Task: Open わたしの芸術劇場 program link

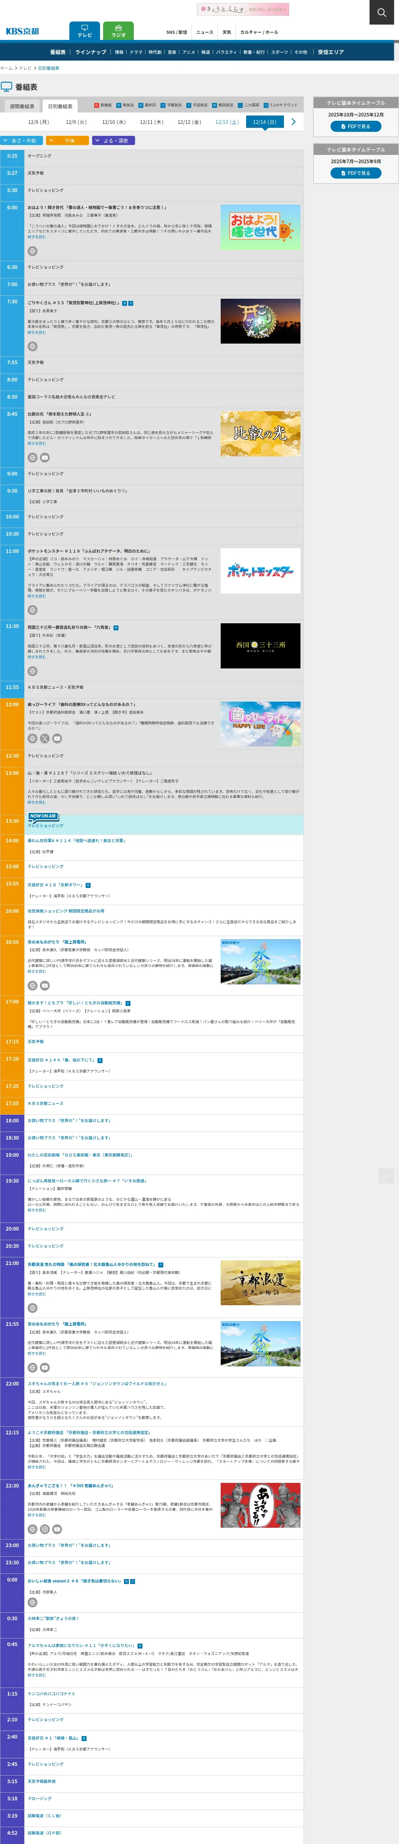Action: pyautogui.click(x=80, y=1155)
